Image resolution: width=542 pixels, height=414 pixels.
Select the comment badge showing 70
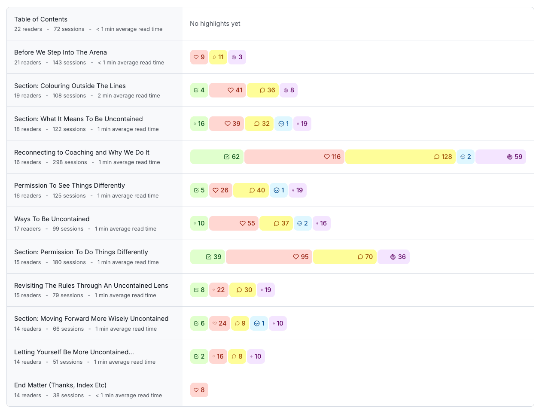(x=345, y=257)
